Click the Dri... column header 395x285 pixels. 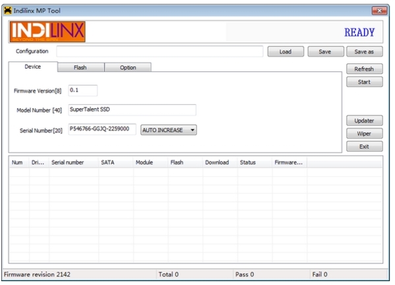coord(39,162)
